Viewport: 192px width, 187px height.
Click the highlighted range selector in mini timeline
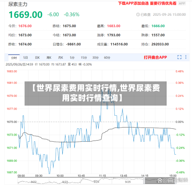pyautogui.click(x=160, y=181)
